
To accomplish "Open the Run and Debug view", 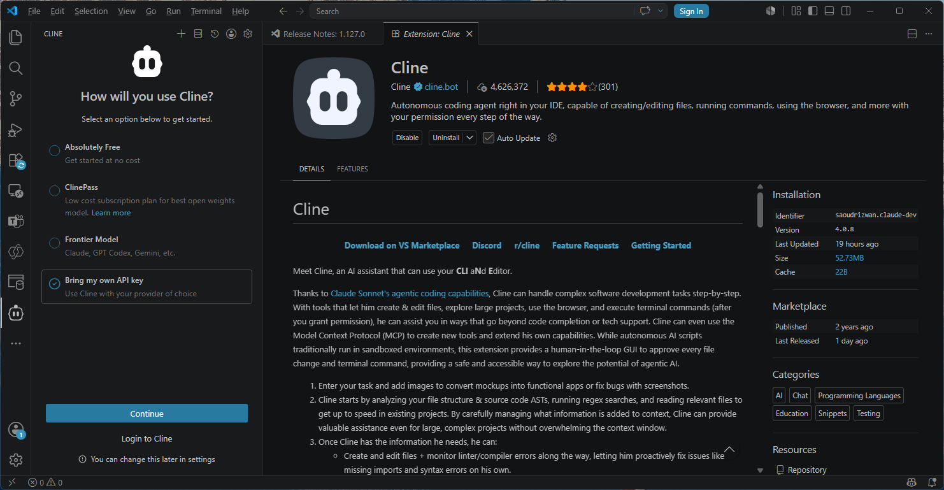I will 16,130.
